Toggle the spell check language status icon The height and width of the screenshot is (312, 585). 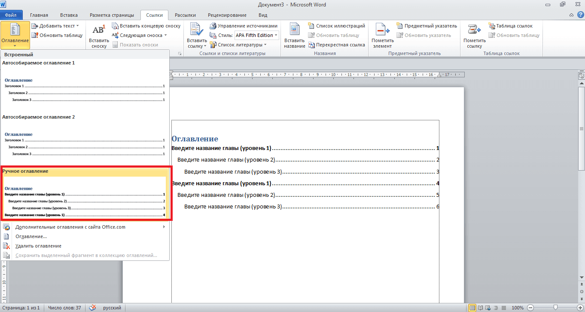(x=92, y=308)
